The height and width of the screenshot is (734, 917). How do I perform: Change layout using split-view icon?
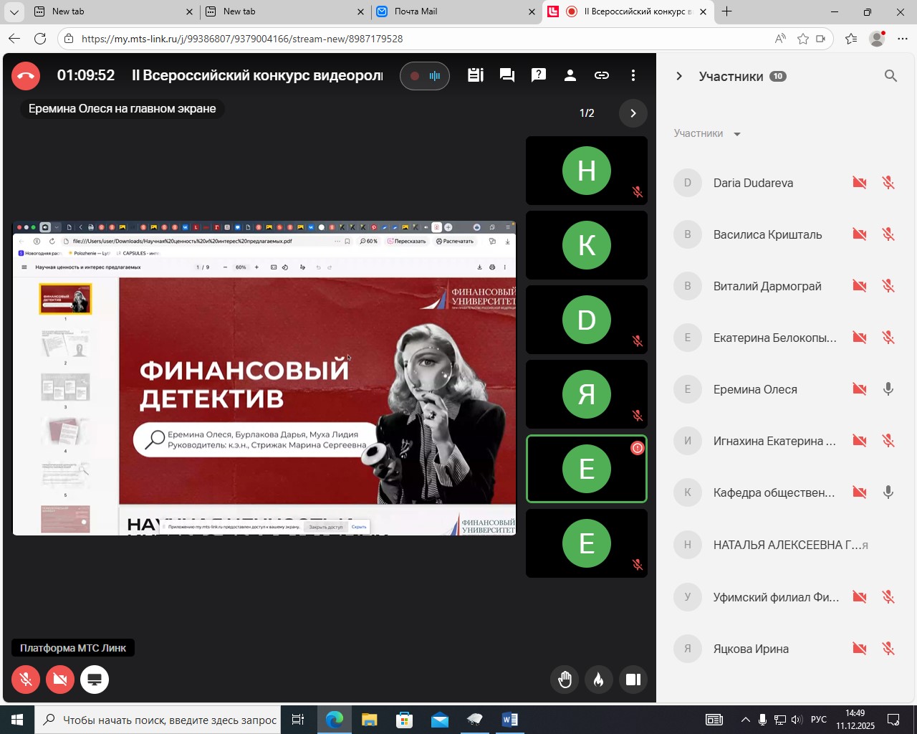click(x=633, y=680)
